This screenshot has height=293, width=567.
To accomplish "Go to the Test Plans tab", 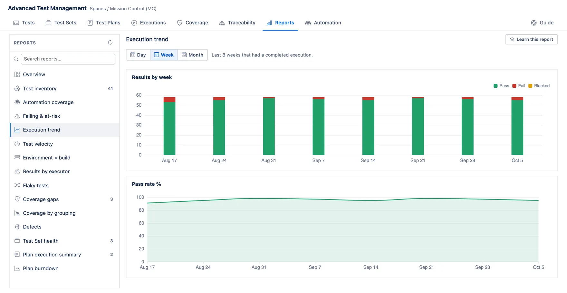I will tap(104, 23).
